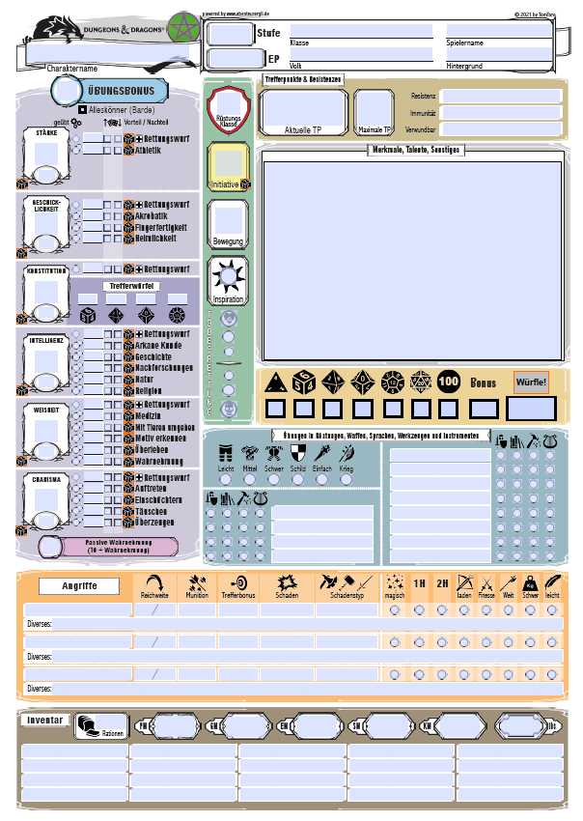The width and height of the screenshot is (583, 821).
Task: Click the Würfle! dice roll button
Action: [531, 382]
